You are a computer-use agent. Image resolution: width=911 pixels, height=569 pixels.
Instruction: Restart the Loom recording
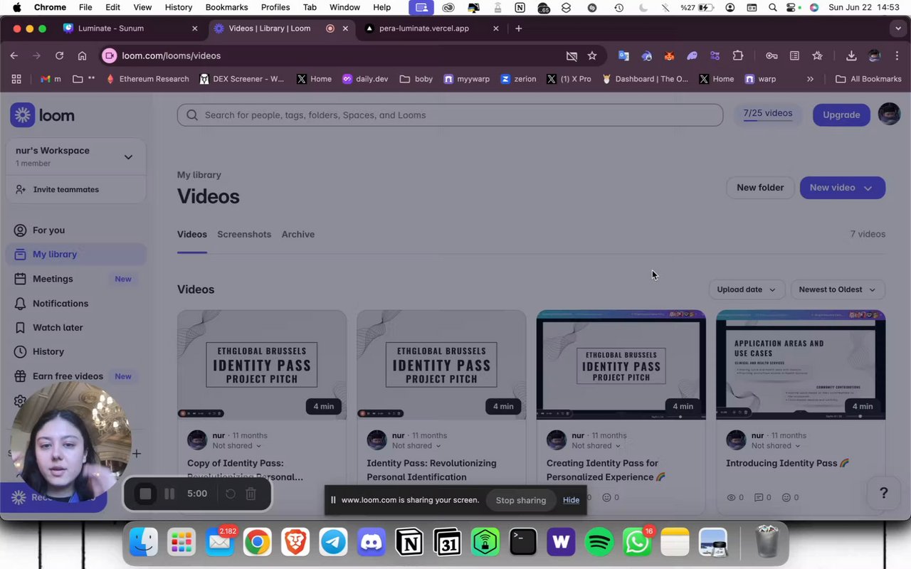point(231,494)
